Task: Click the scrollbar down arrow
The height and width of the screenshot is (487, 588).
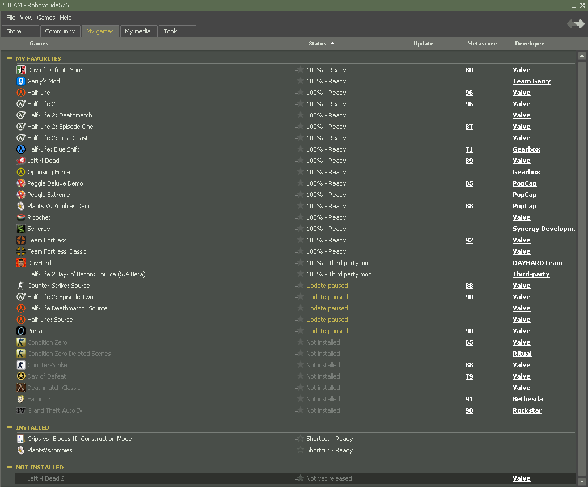Action: click(x=582, y=481)
